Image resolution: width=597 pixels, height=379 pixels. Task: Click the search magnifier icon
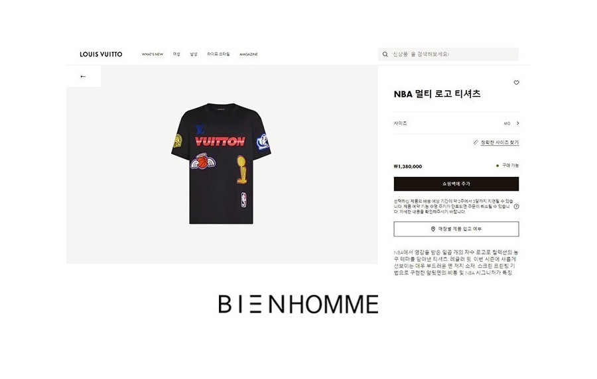pos(385,54)
